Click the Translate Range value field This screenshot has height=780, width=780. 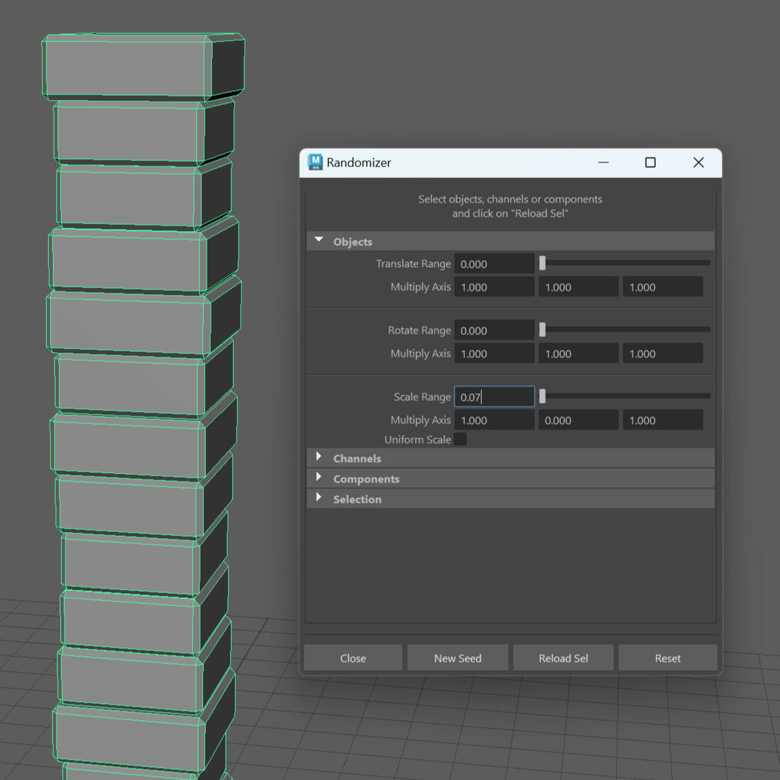tap(494, 264)
